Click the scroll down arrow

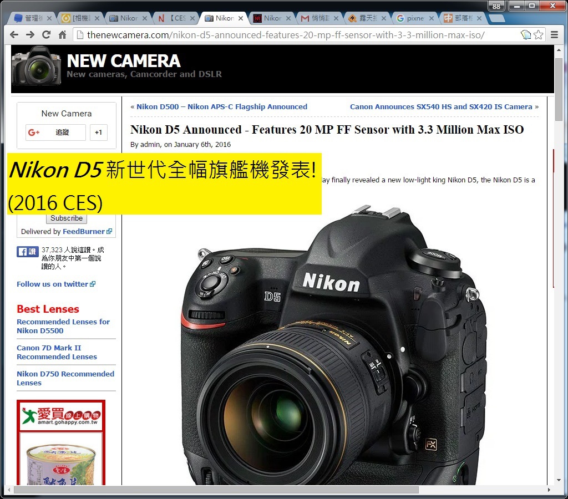click(x=559, y=480)
